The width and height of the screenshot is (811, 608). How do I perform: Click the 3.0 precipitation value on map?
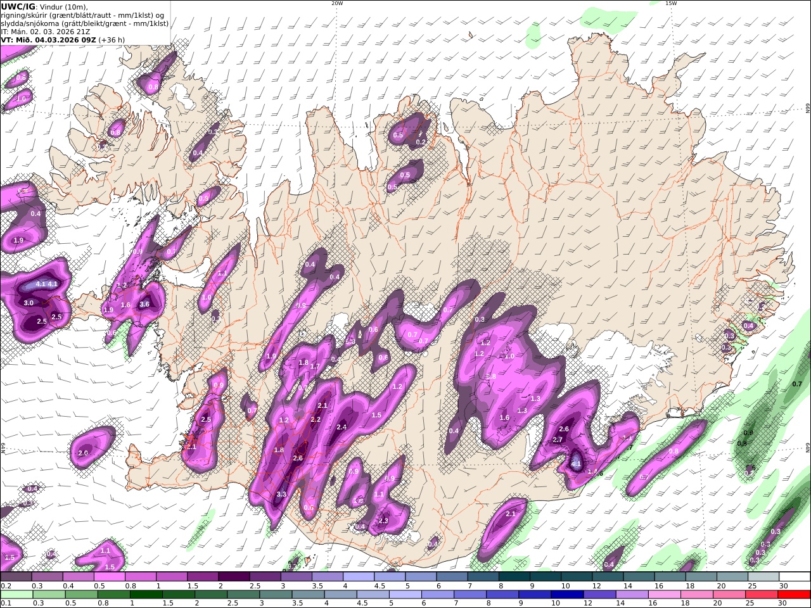point(29,303)
